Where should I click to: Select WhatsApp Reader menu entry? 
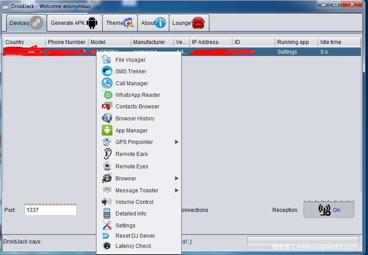point(139,95)
